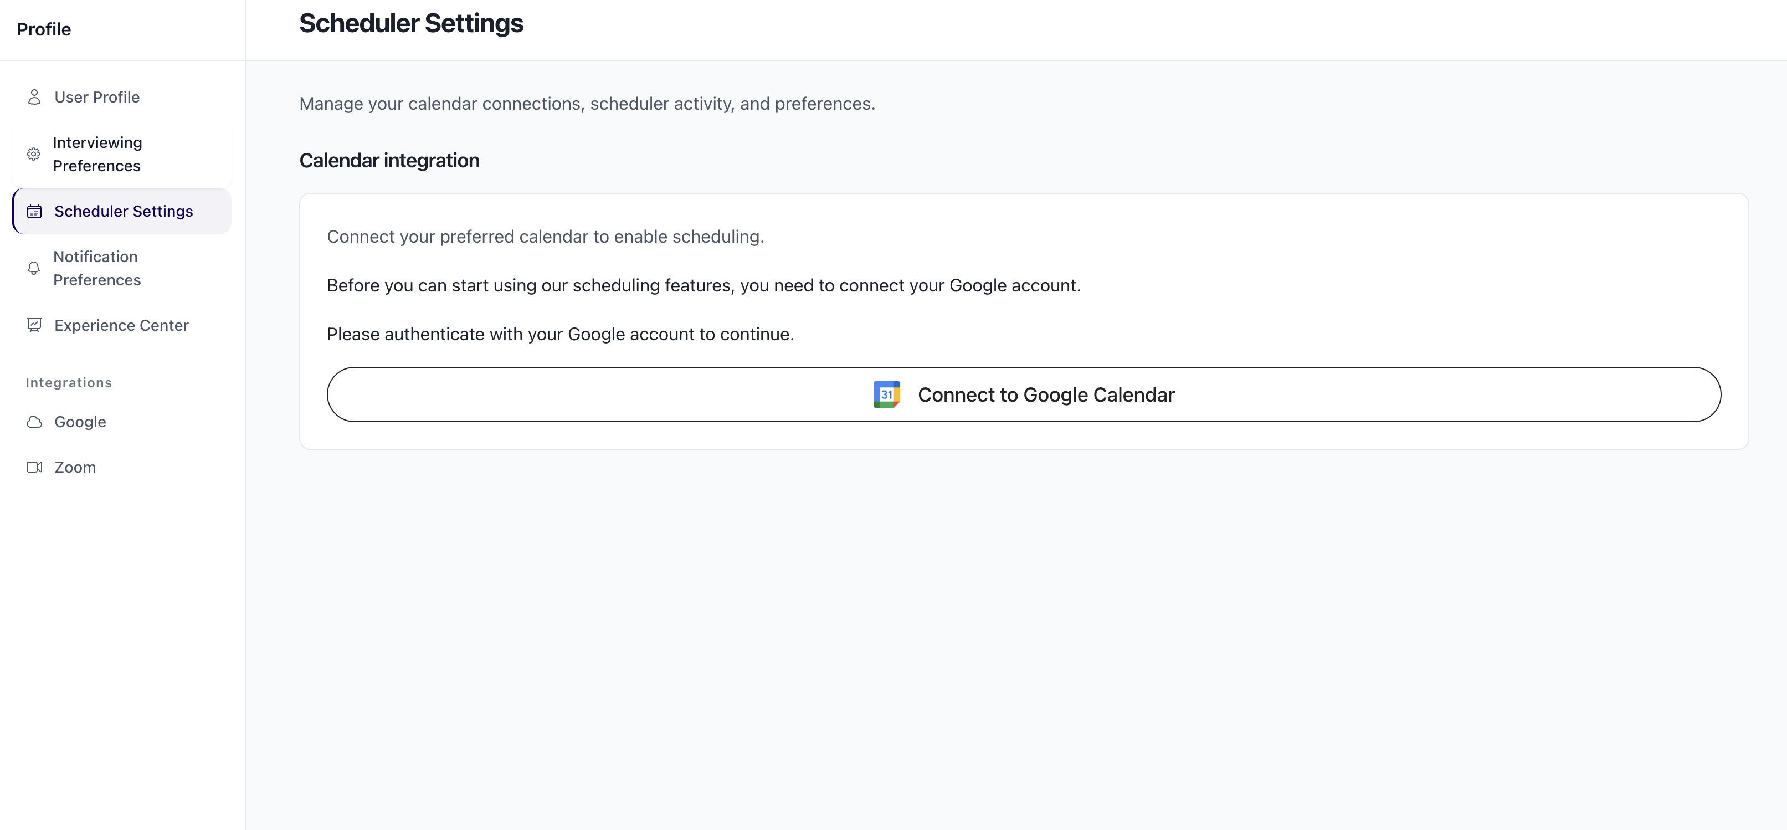This screenshot has height=830, width=1787.
Task: Click the Integrations section label
Action: tap(69, 383)
